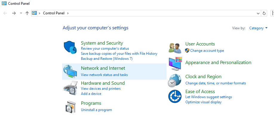
Task: Click Change date, time, or number formats
Action: click(x=215, y=83)
